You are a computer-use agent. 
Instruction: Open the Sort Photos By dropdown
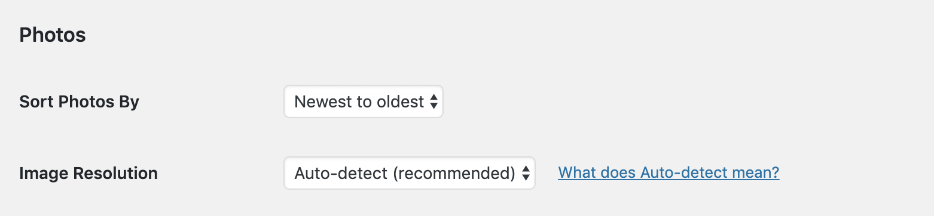363,101
